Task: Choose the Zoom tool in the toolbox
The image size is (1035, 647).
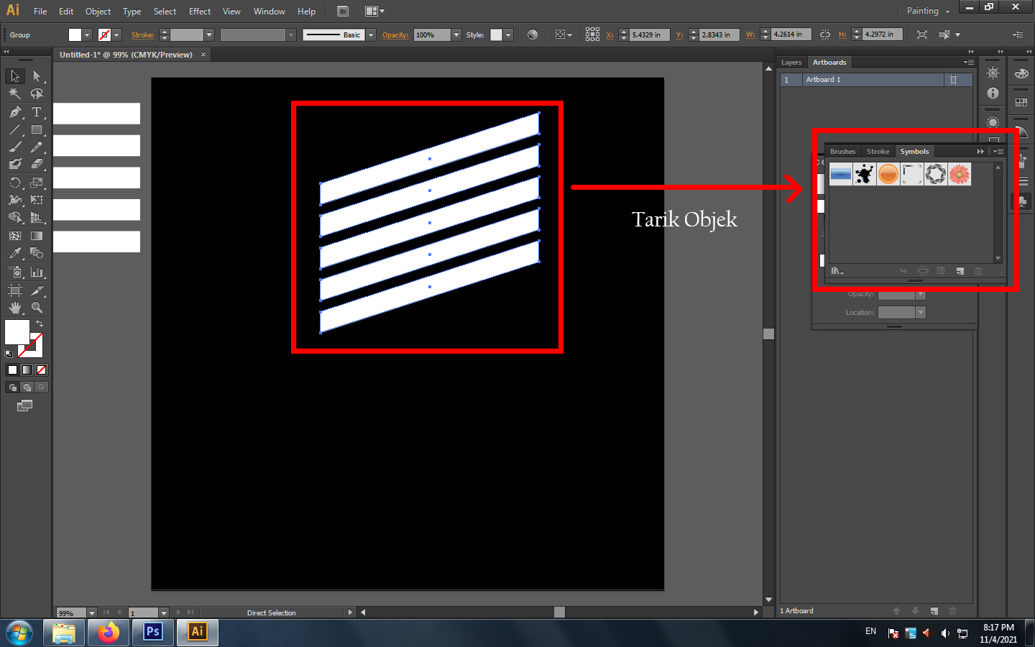Action: 37,308
